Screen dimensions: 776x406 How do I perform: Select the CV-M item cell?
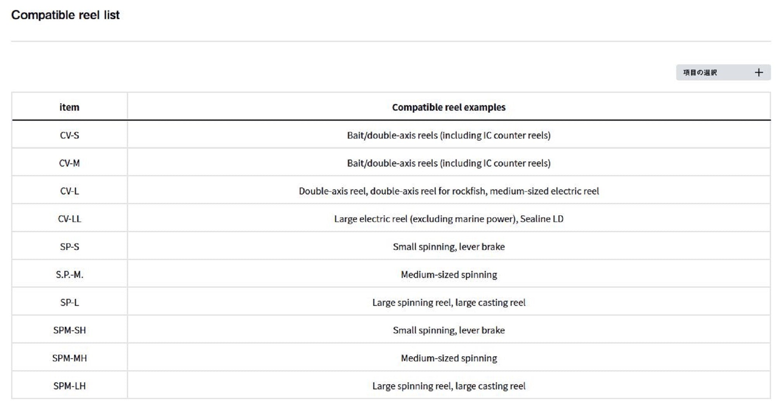pyautogui.click(x=69, y=163)
